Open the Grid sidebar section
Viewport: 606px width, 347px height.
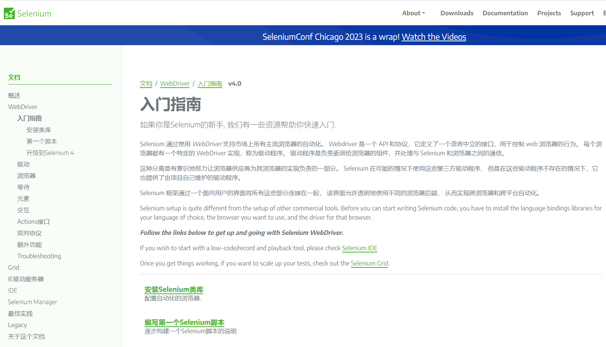click(13, 267)
